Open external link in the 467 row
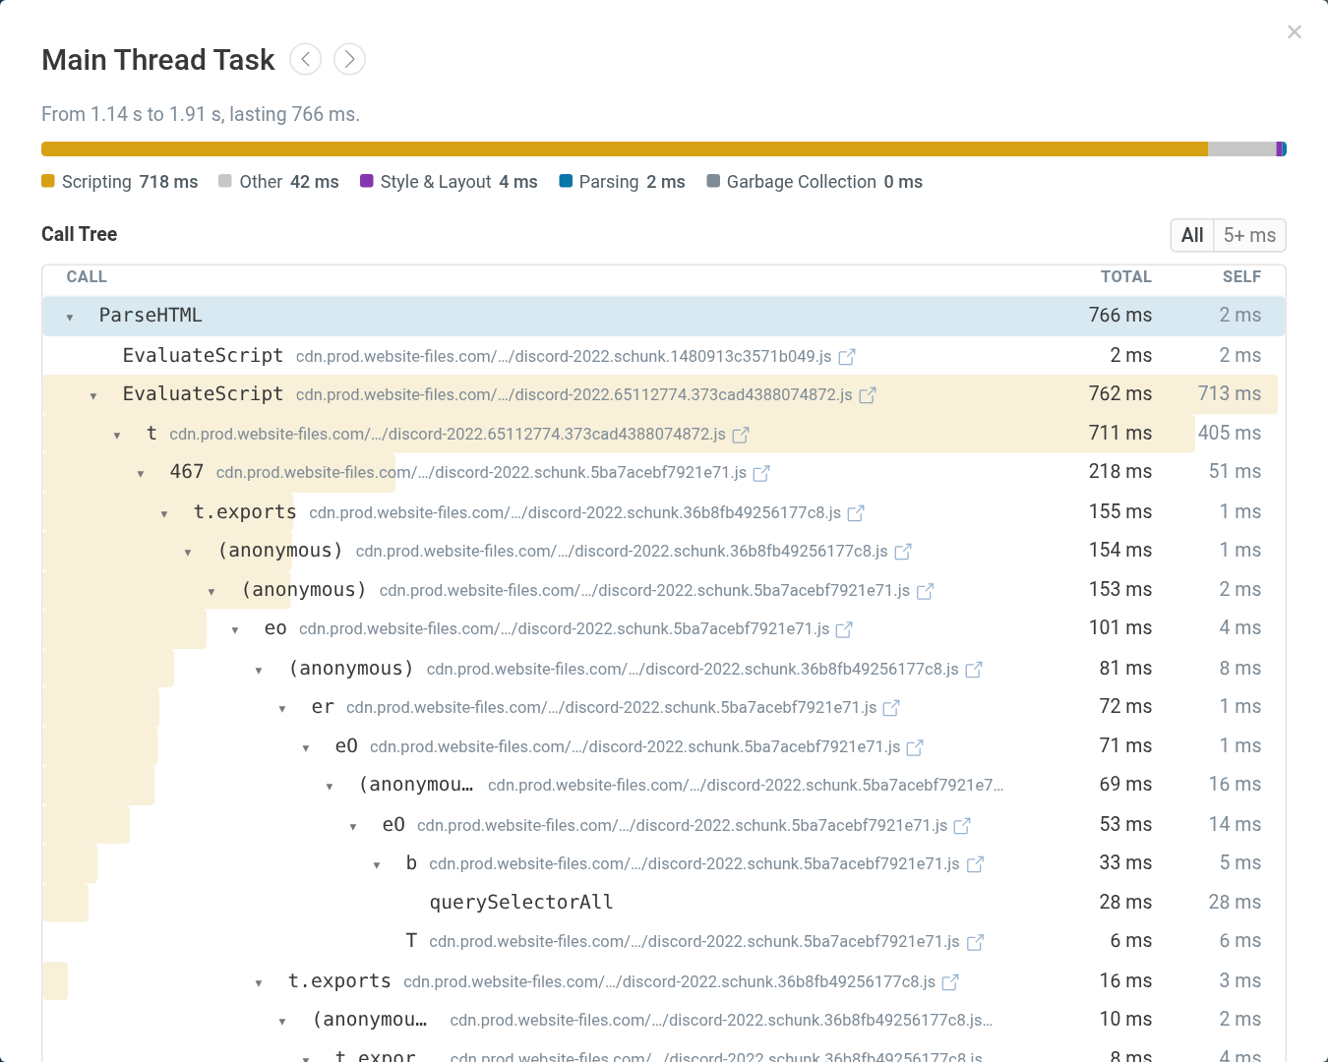Screen dimensions: 1328x1062 tap(761, 473)
